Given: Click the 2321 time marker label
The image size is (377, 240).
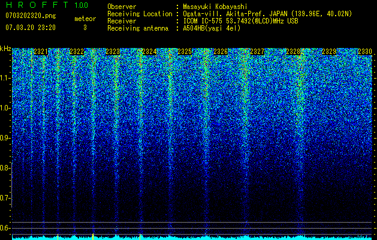Looking at the screenshot, I should (41, 52).
